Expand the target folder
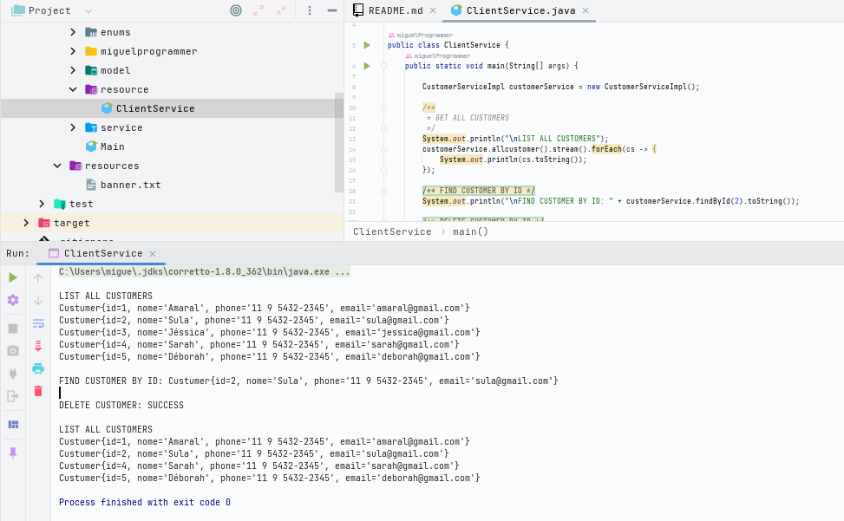 [26, 223]
